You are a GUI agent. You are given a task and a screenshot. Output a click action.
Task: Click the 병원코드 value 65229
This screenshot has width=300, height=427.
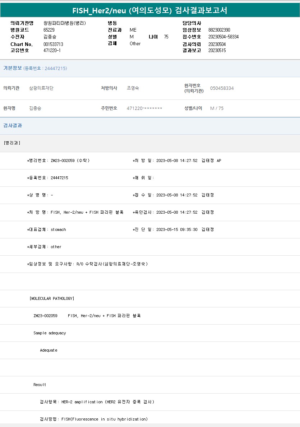click(49, 30)
